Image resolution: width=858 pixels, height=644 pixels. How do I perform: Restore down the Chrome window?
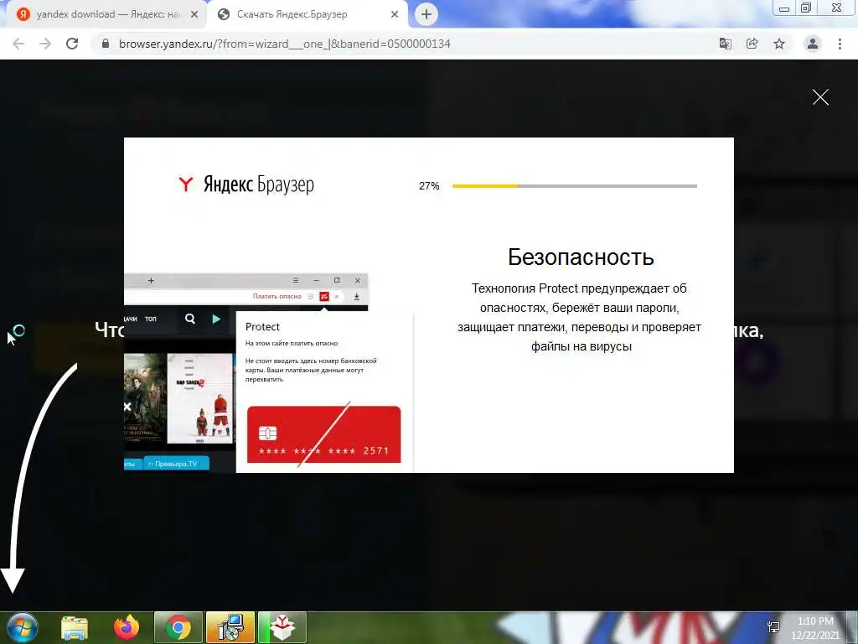[806, 8]
